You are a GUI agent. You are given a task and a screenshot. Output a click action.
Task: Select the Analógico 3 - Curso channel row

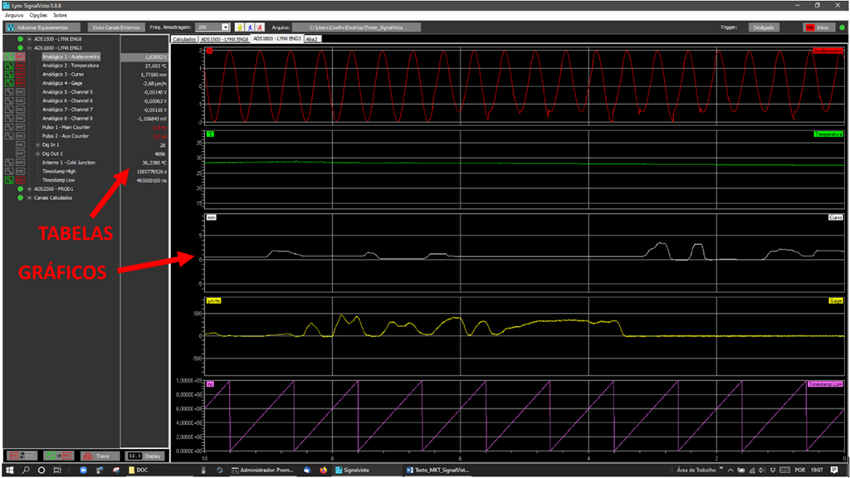coord(63,74)
